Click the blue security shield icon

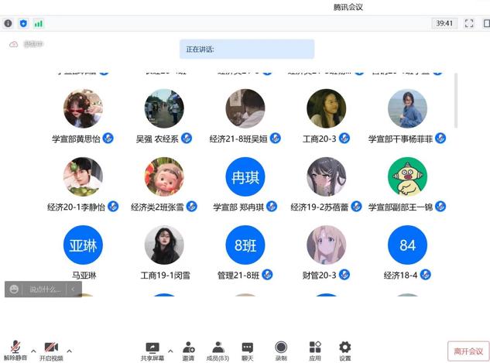(x=23, y=23)
